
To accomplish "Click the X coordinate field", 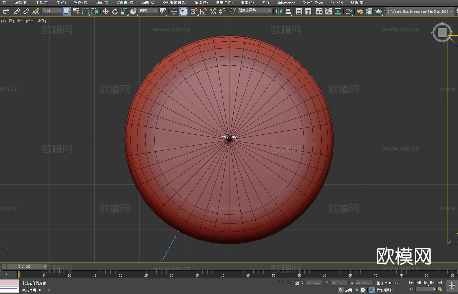I will pos(314,283).
